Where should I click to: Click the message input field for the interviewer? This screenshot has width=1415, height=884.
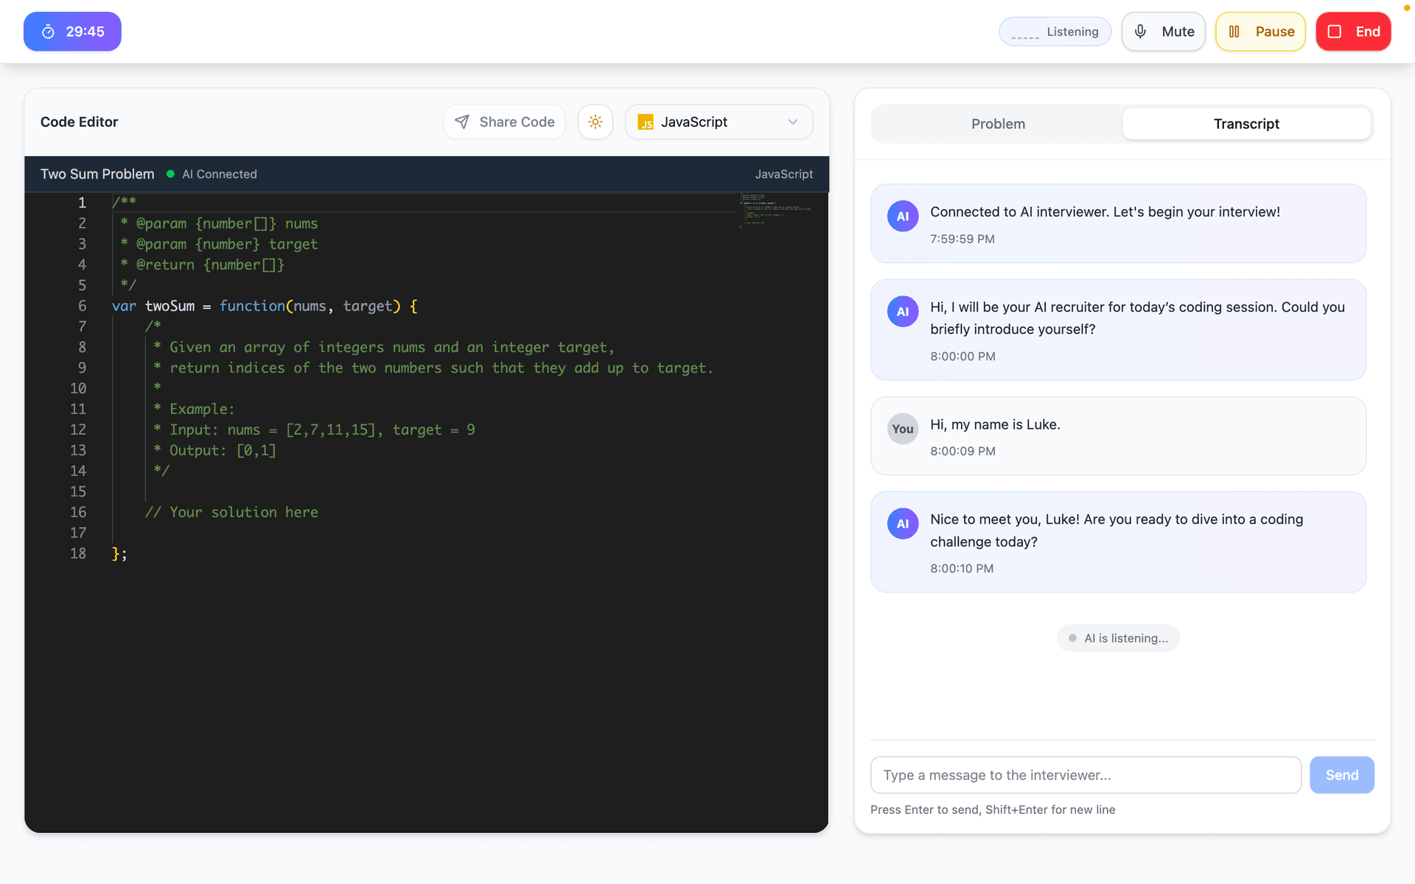point(1085,775)
